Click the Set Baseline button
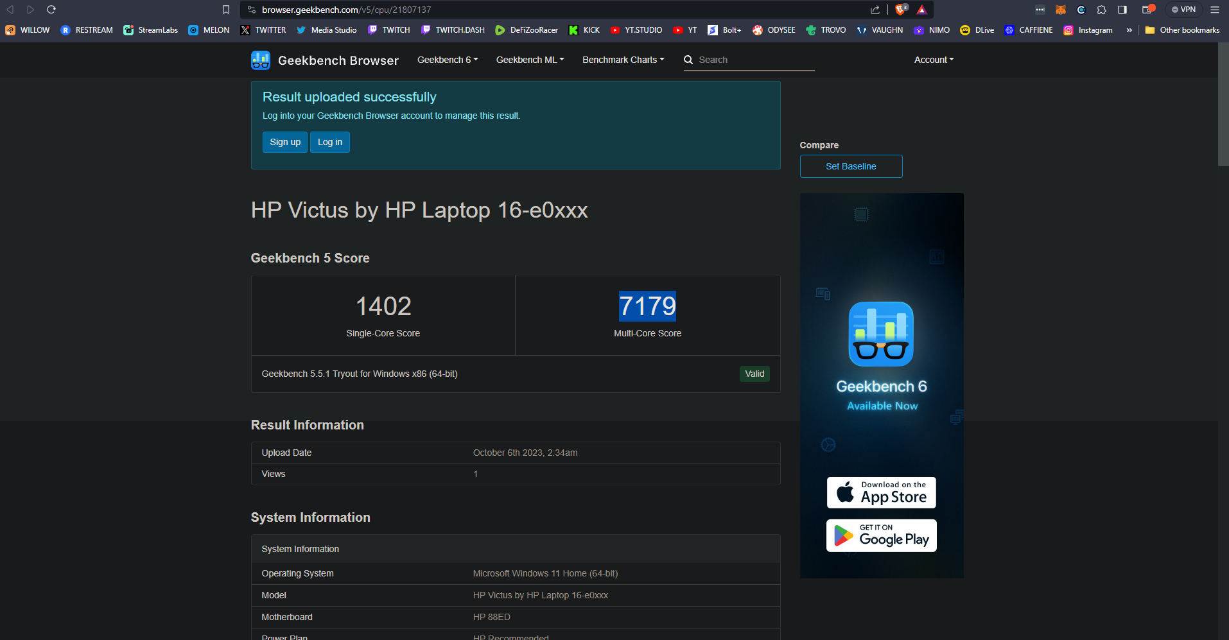This screenshot has width=1229, height=640. [x=851, y=166]
